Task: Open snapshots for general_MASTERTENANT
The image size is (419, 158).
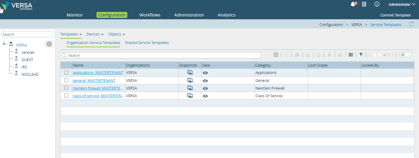Action: pyautogui.click(x=190, y=80)
